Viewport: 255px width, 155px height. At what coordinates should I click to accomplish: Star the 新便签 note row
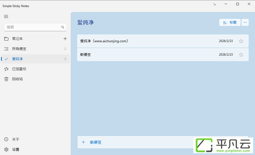(x=241, y=55)
